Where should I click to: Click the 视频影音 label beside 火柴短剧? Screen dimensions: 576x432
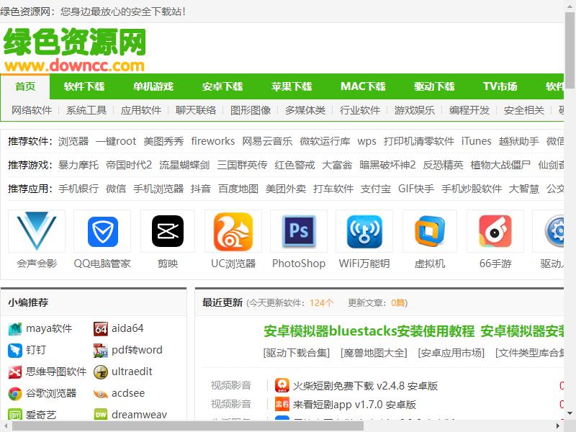pyautogui.click(x=230, y=385)
